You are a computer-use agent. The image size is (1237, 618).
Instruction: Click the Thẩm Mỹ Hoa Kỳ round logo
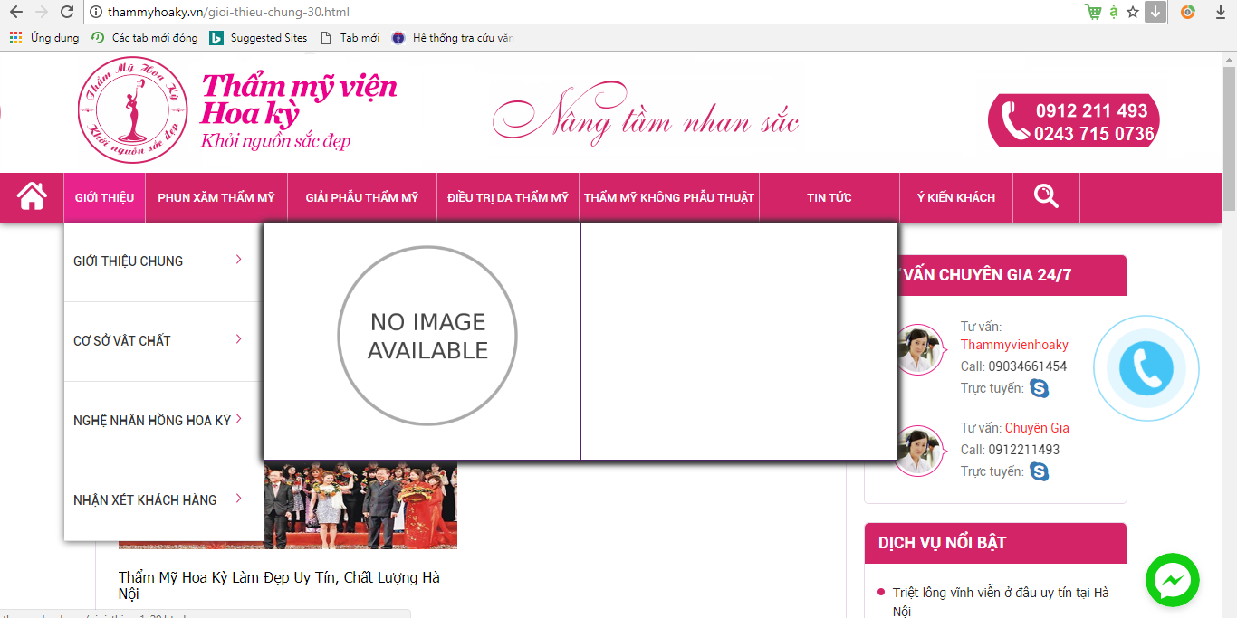pos(132,110)
